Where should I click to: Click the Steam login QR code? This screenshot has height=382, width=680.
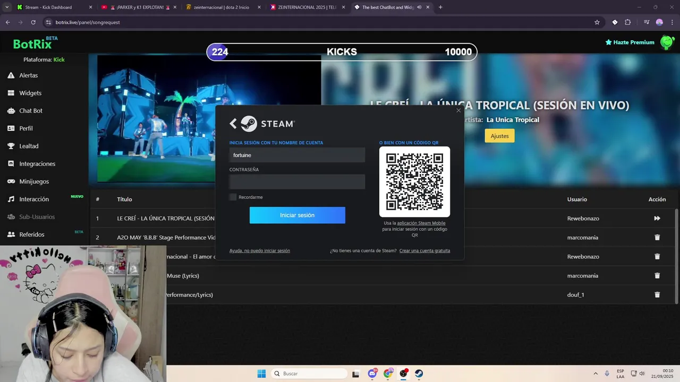click(x=414, y=181)
